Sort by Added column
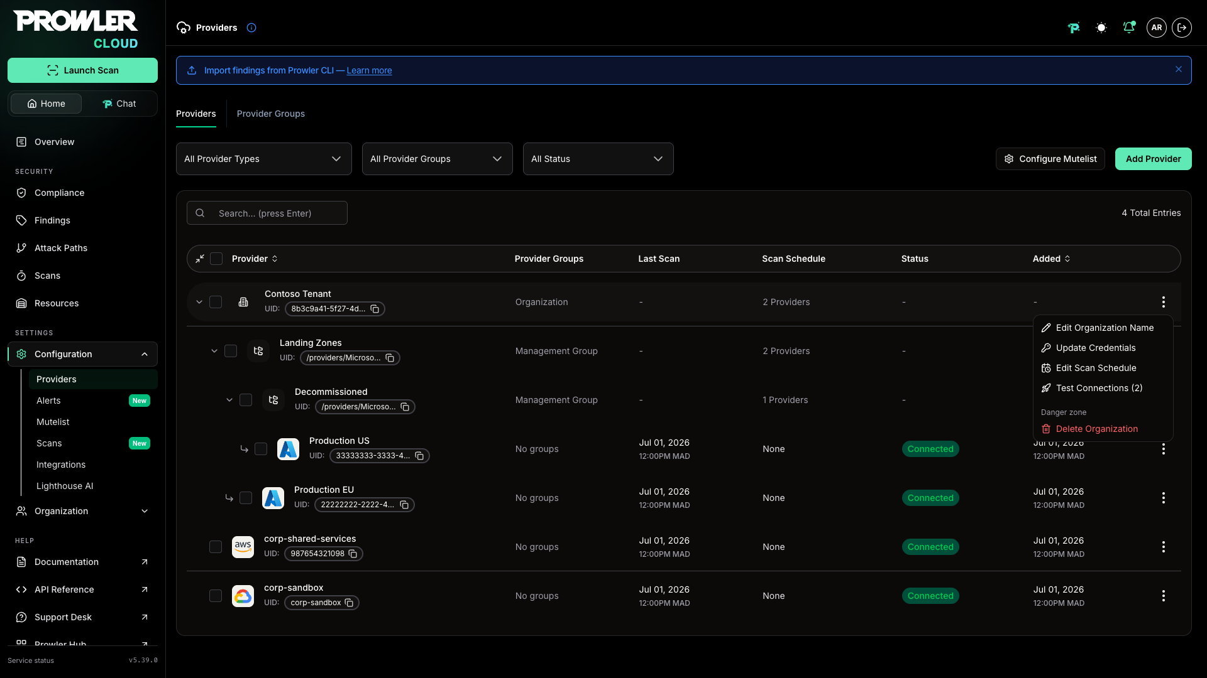Image resolution: width=1207 pixels, height=678 pixels. pos(1051,259)
